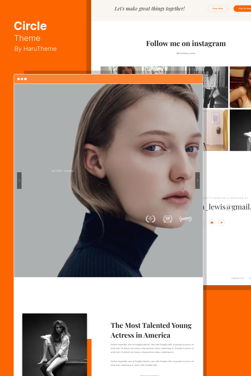
Task: Click the black-and-white seated actress portrait
Action: point(55,345)
